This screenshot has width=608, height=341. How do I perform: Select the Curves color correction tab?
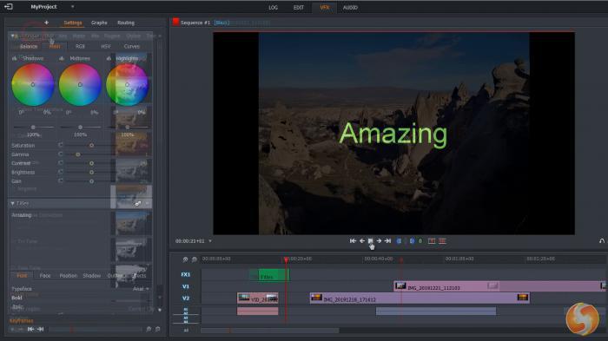pos(131,46)
